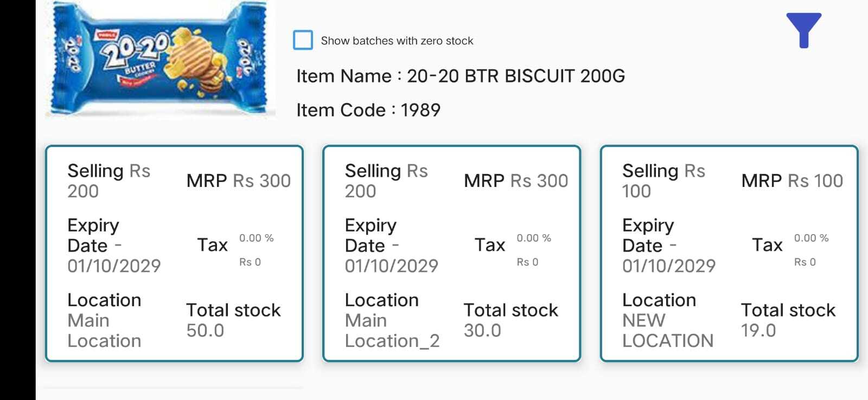Click the 'NEW LOCATION' location text

pyautogui.click(x=667, y=331)
